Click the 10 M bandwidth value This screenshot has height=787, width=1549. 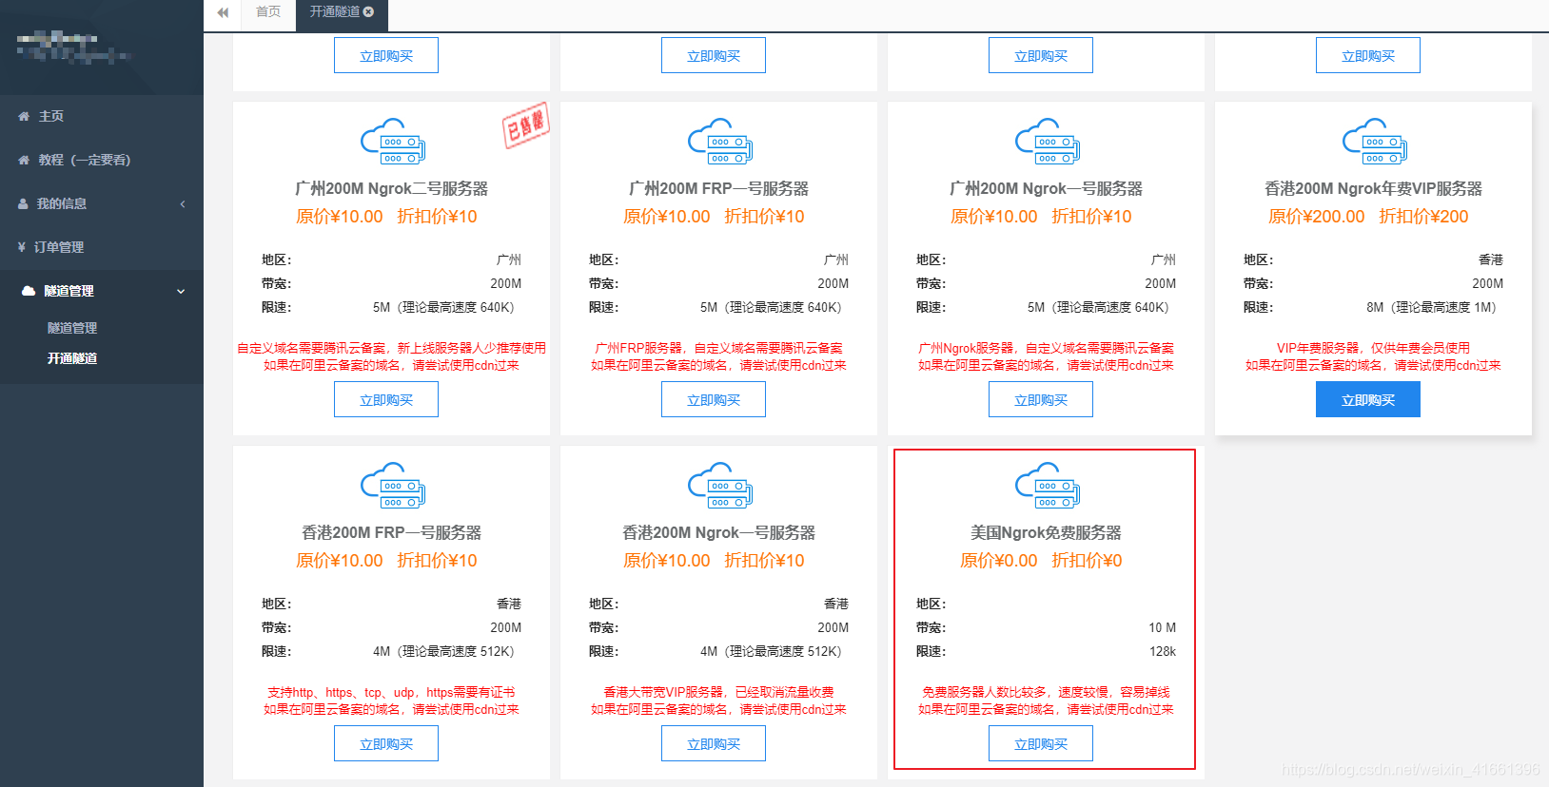(x=1163, y=627)
